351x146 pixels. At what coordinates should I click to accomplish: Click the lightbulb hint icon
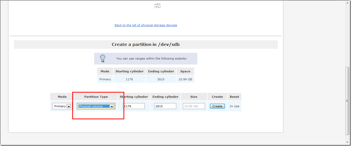click(x=103, y=58)
